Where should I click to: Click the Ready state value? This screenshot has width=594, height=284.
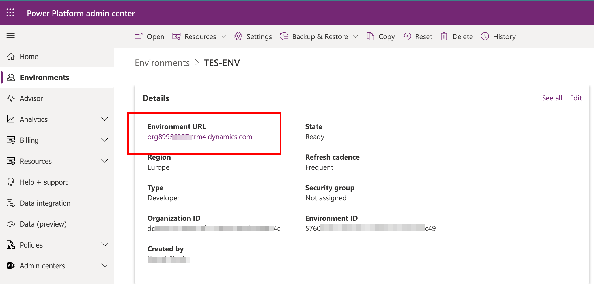point(315,137)
